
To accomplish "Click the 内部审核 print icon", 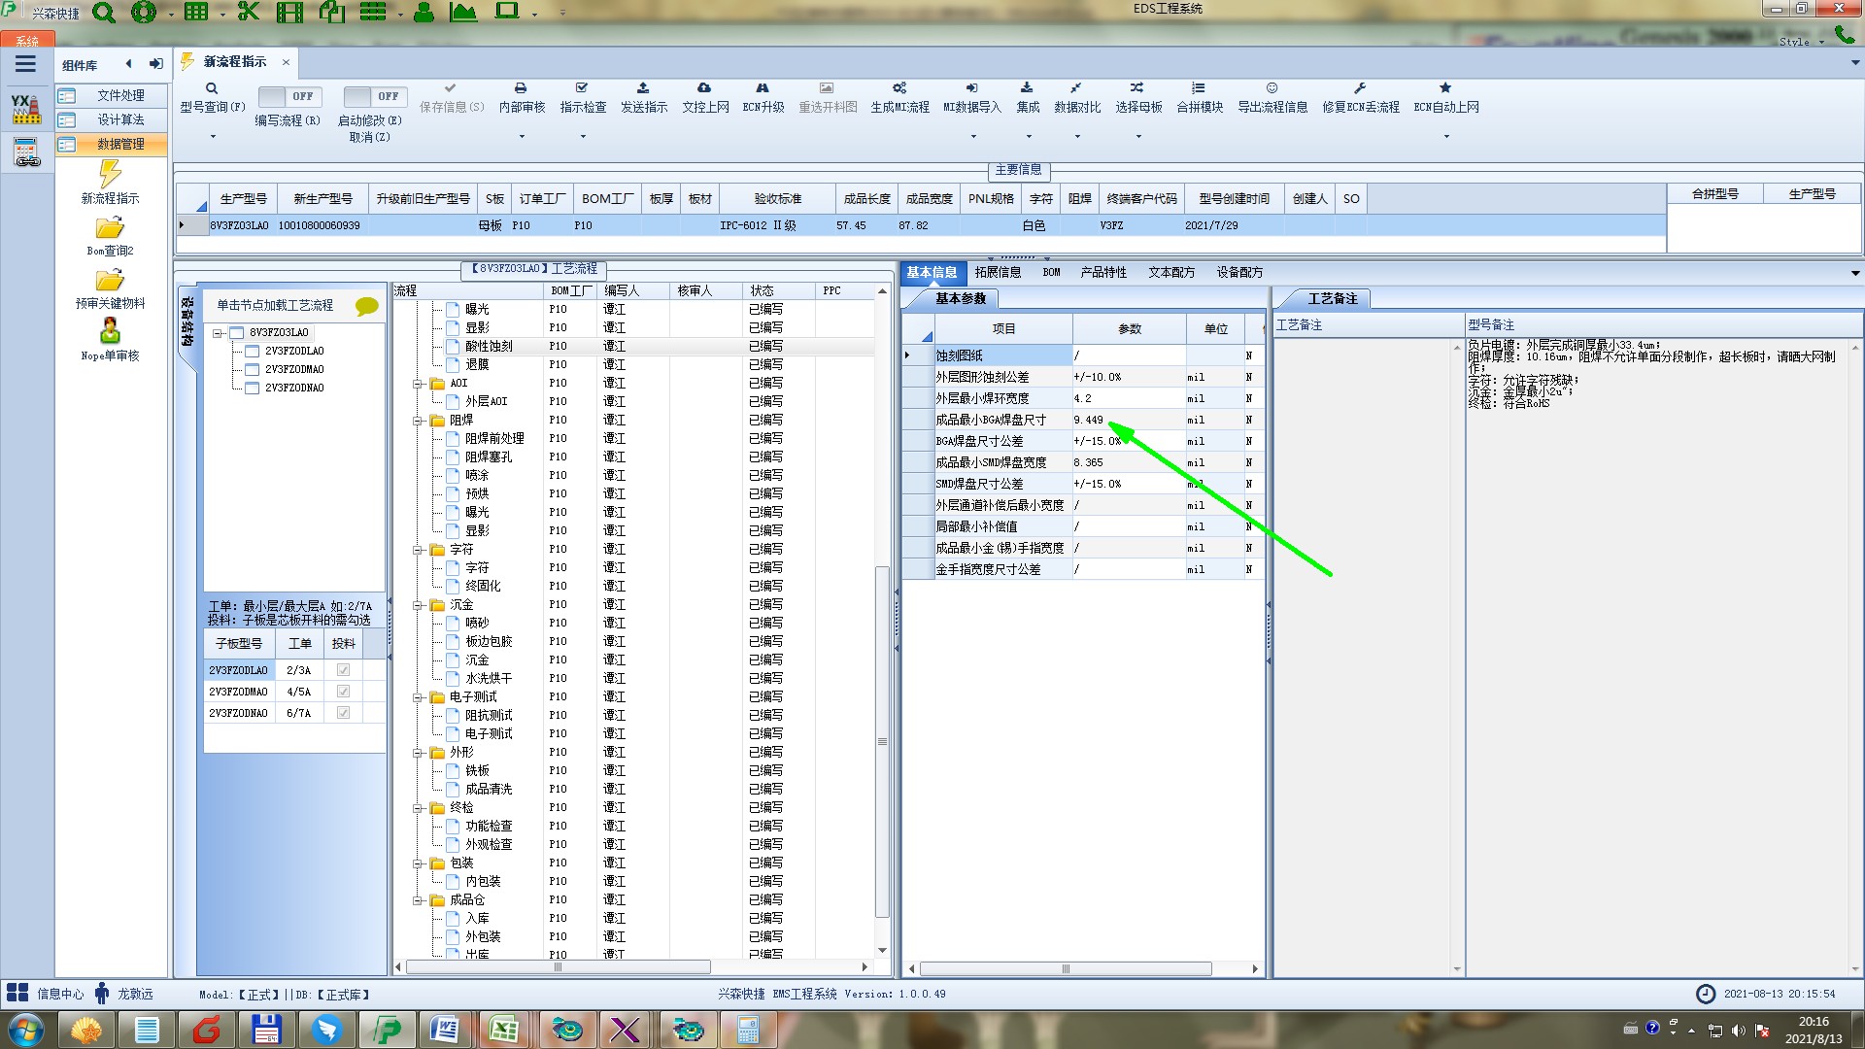I will 521,88.
